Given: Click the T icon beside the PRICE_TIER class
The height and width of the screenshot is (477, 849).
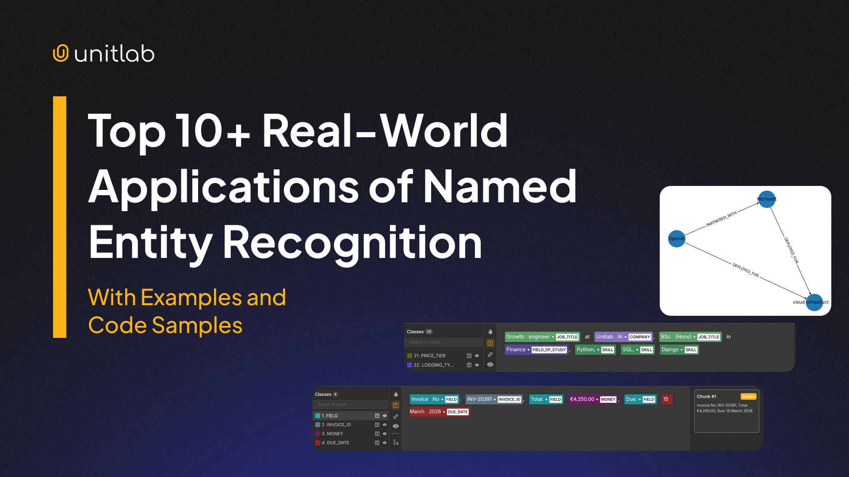Looking at the screenshot, I should click(469, 356).
